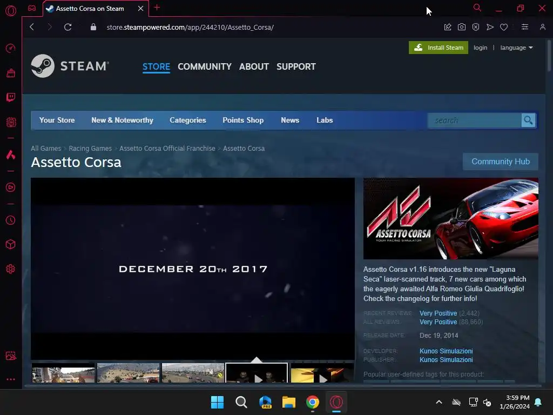
Task: Add page to bookmarks heart icon
Action: coord(504,27)
